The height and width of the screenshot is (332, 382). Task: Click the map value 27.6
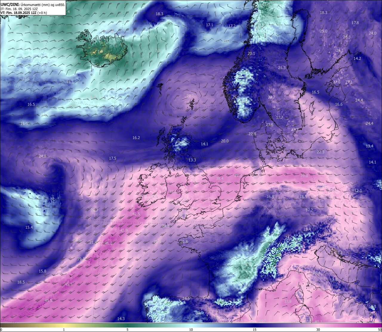[x=337, y=82]
